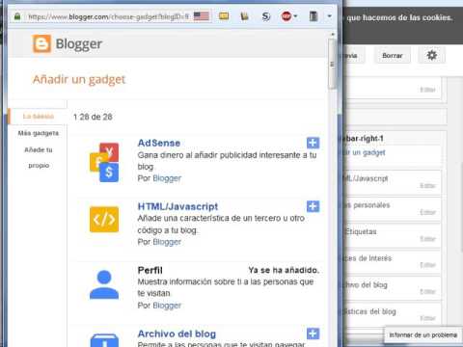The width and height of the screenshot is (463, 347).
Task: Select the Añade tu propio tab
Action: [x=39, y=157]
